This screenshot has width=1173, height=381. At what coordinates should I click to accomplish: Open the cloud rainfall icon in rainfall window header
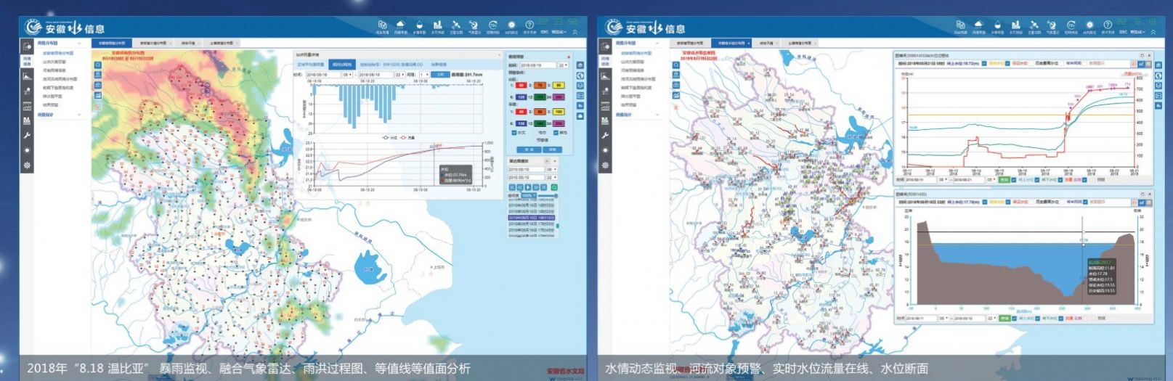[x=400, y=25]
